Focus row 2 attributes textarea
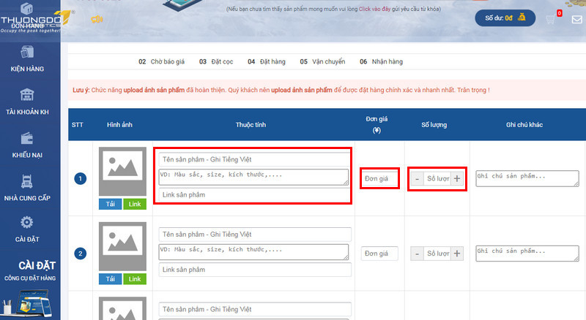The image size is (586, 320). [253, 252]
